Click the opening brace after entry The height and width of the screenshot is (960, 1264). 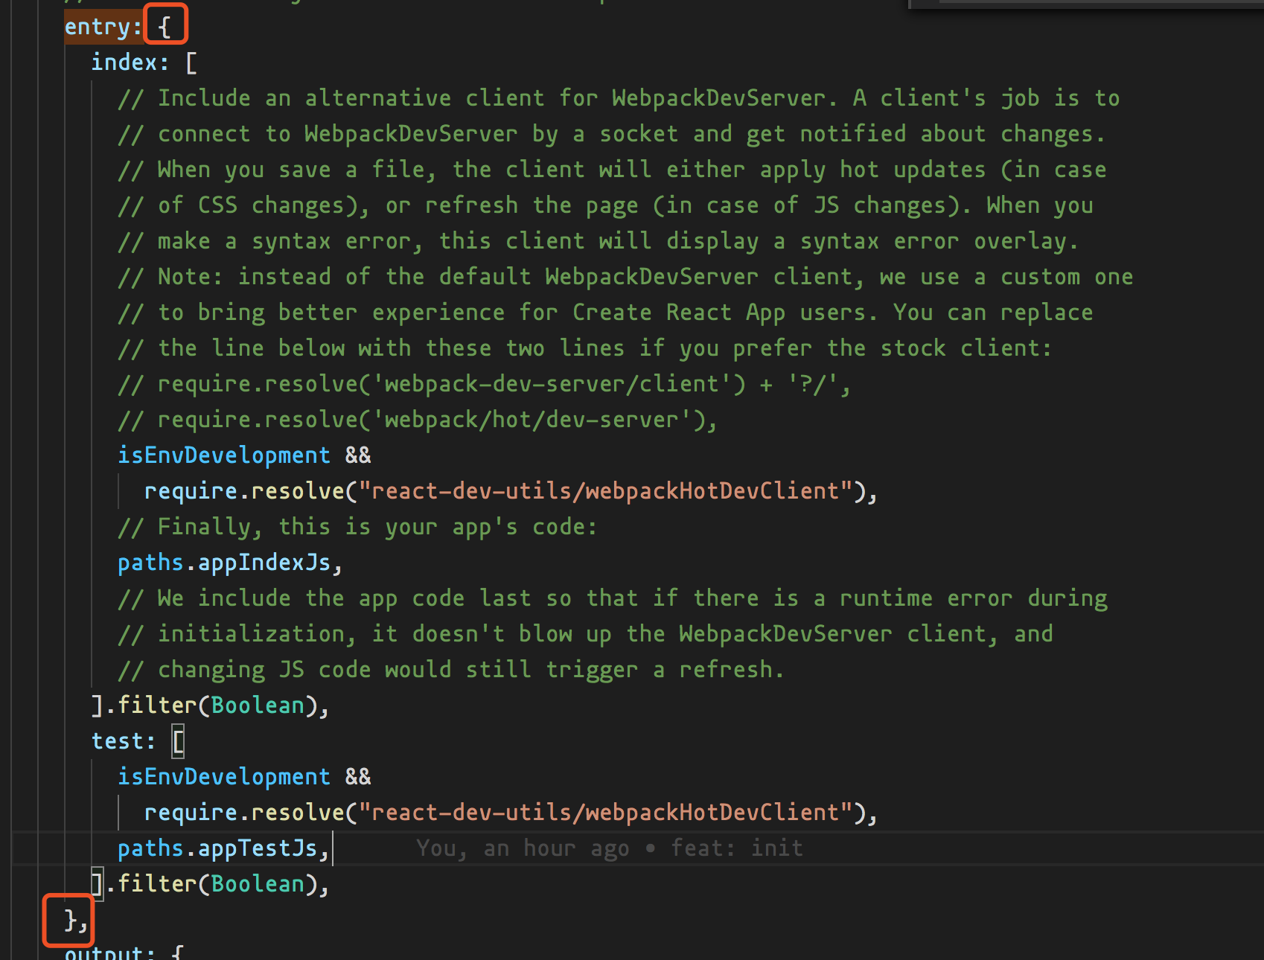click(165, 27)
